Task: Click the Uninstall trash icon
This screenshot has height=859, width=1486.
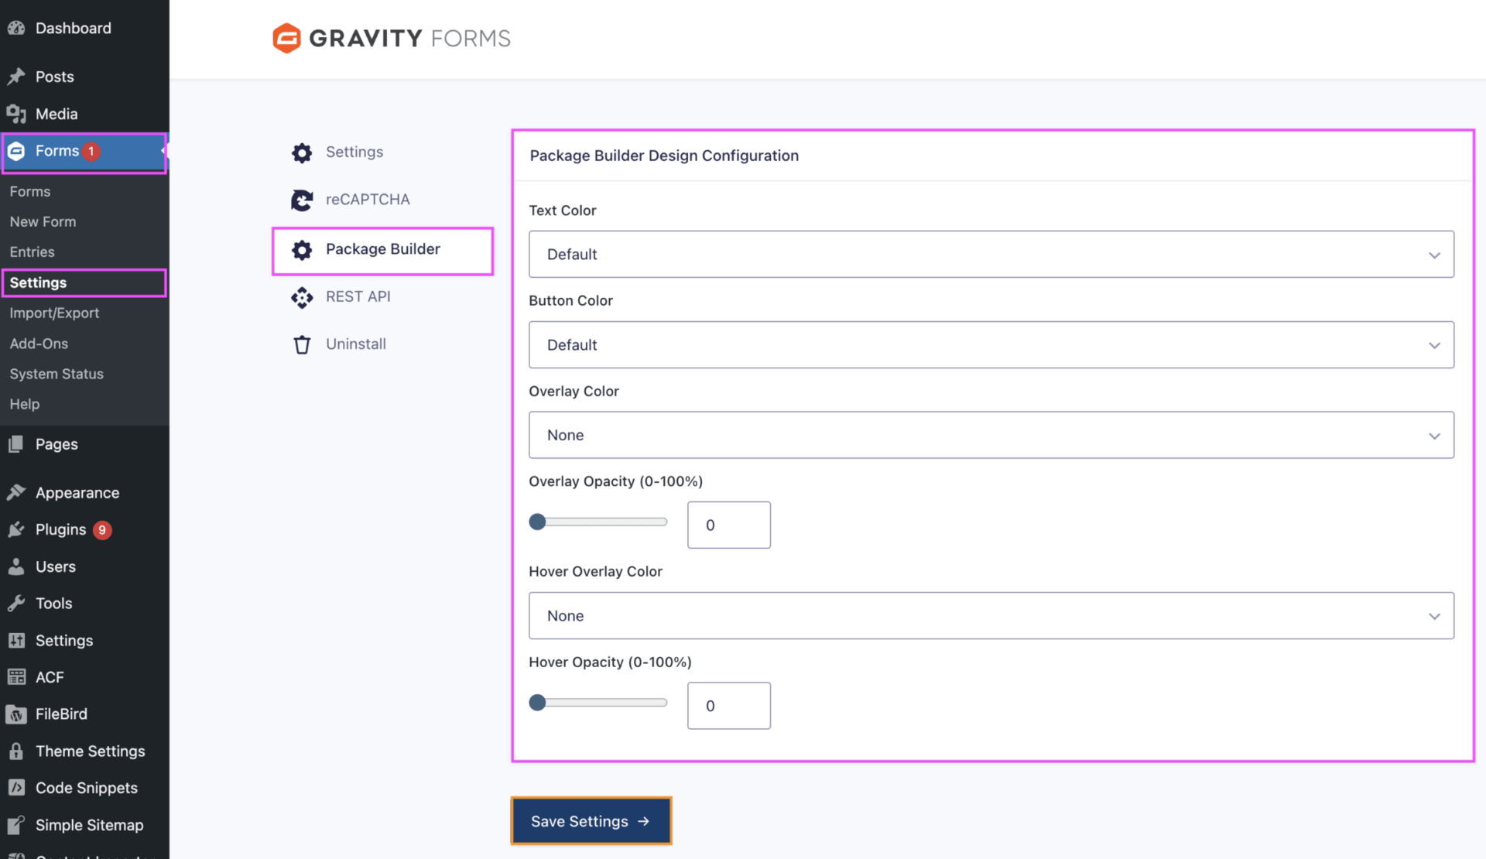Action: 302,344
